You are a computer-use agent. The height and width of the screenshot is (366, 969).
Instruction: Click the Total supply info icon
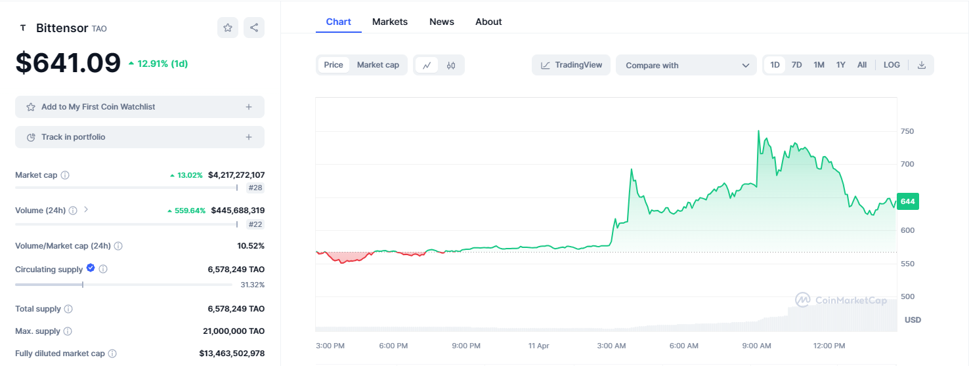pos(68,309)
